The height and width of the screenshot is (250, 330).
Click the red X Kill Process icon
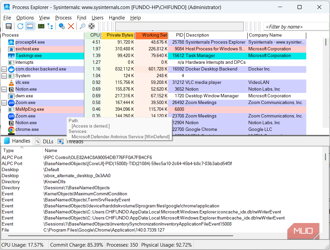(71, 26)
